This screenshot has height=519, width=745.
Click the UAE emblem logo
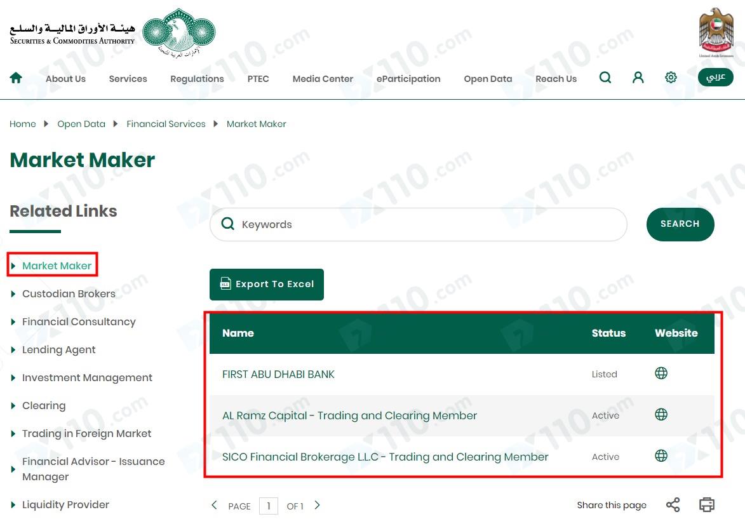(x=716, y=32)
